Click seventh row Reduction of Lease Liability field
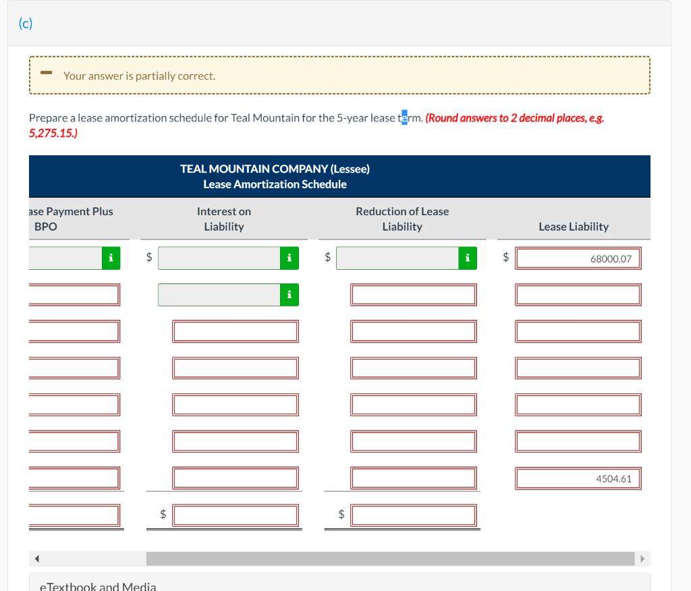691x591 pixels. 414,478
